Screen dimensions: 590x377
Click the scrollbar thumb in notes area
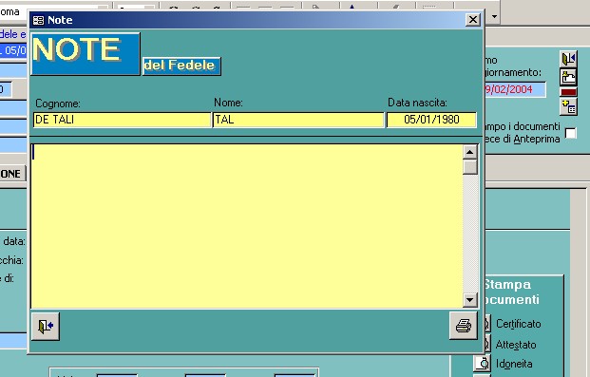(470, 167)
